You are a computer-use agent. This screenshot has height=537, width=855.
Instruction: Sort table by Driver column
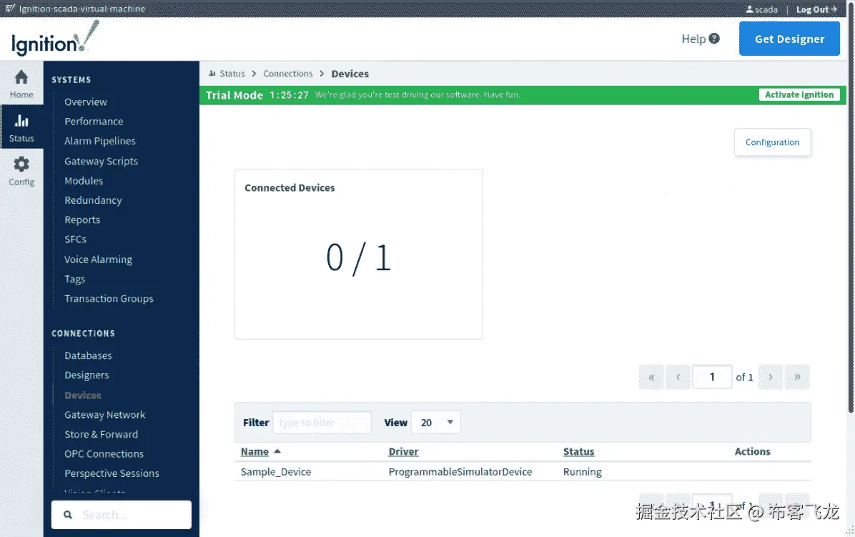(403, 452)
